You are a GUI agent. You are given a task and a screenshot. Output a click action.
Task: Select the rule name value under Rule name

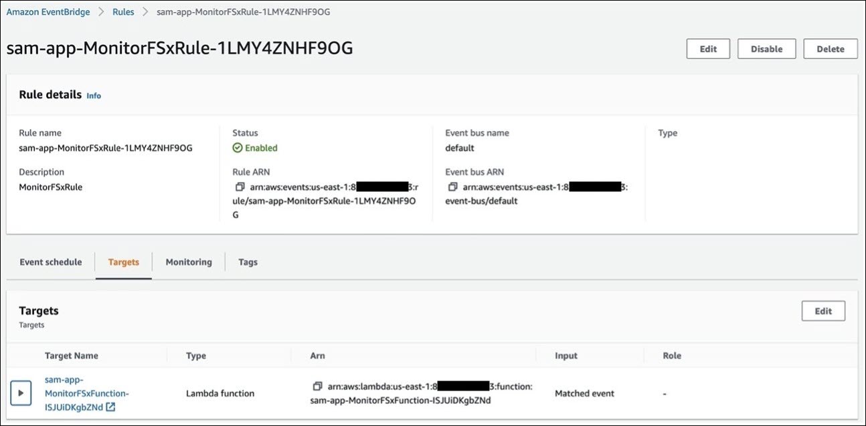[x=106, y=148]
